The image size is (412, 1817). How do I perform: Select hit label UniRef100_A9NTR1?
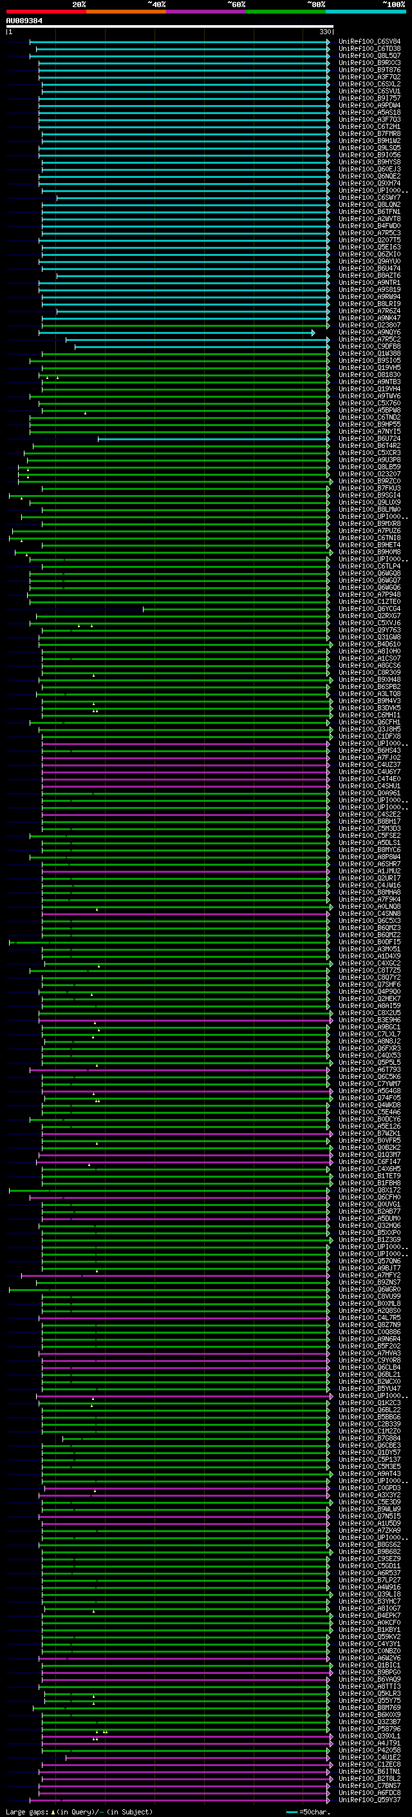click(x=370, y=283)
